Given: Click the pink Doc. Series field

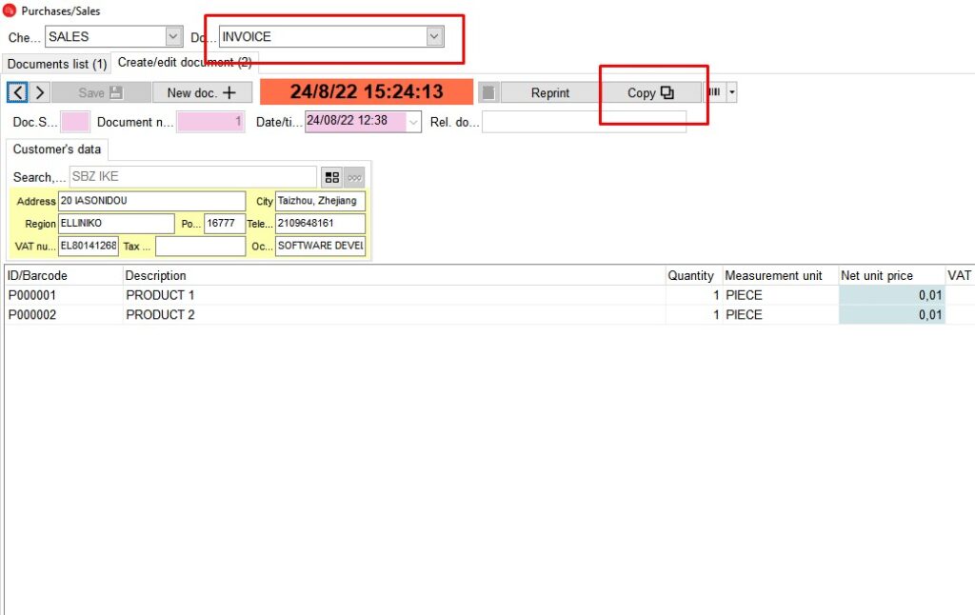Looking at the screenshot, I should point(75,122).
